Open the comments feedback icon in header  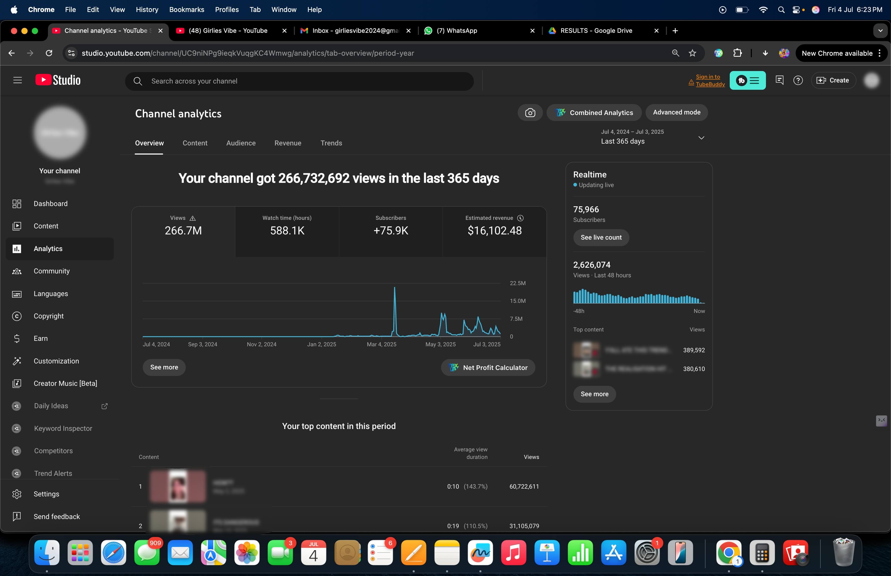pos(779,80)
